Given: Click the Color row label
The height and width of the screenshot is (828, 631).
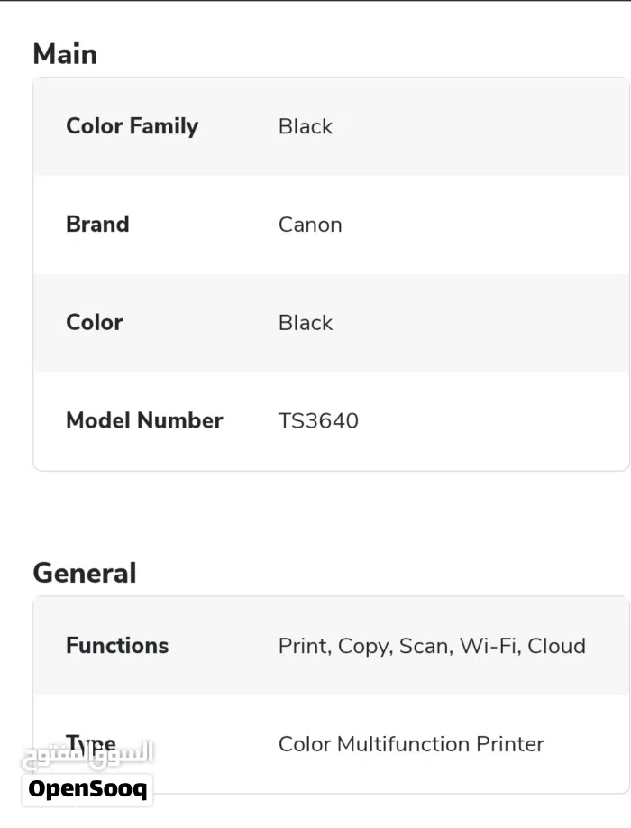Looking at the screenshot, I should tap(95, 323).
